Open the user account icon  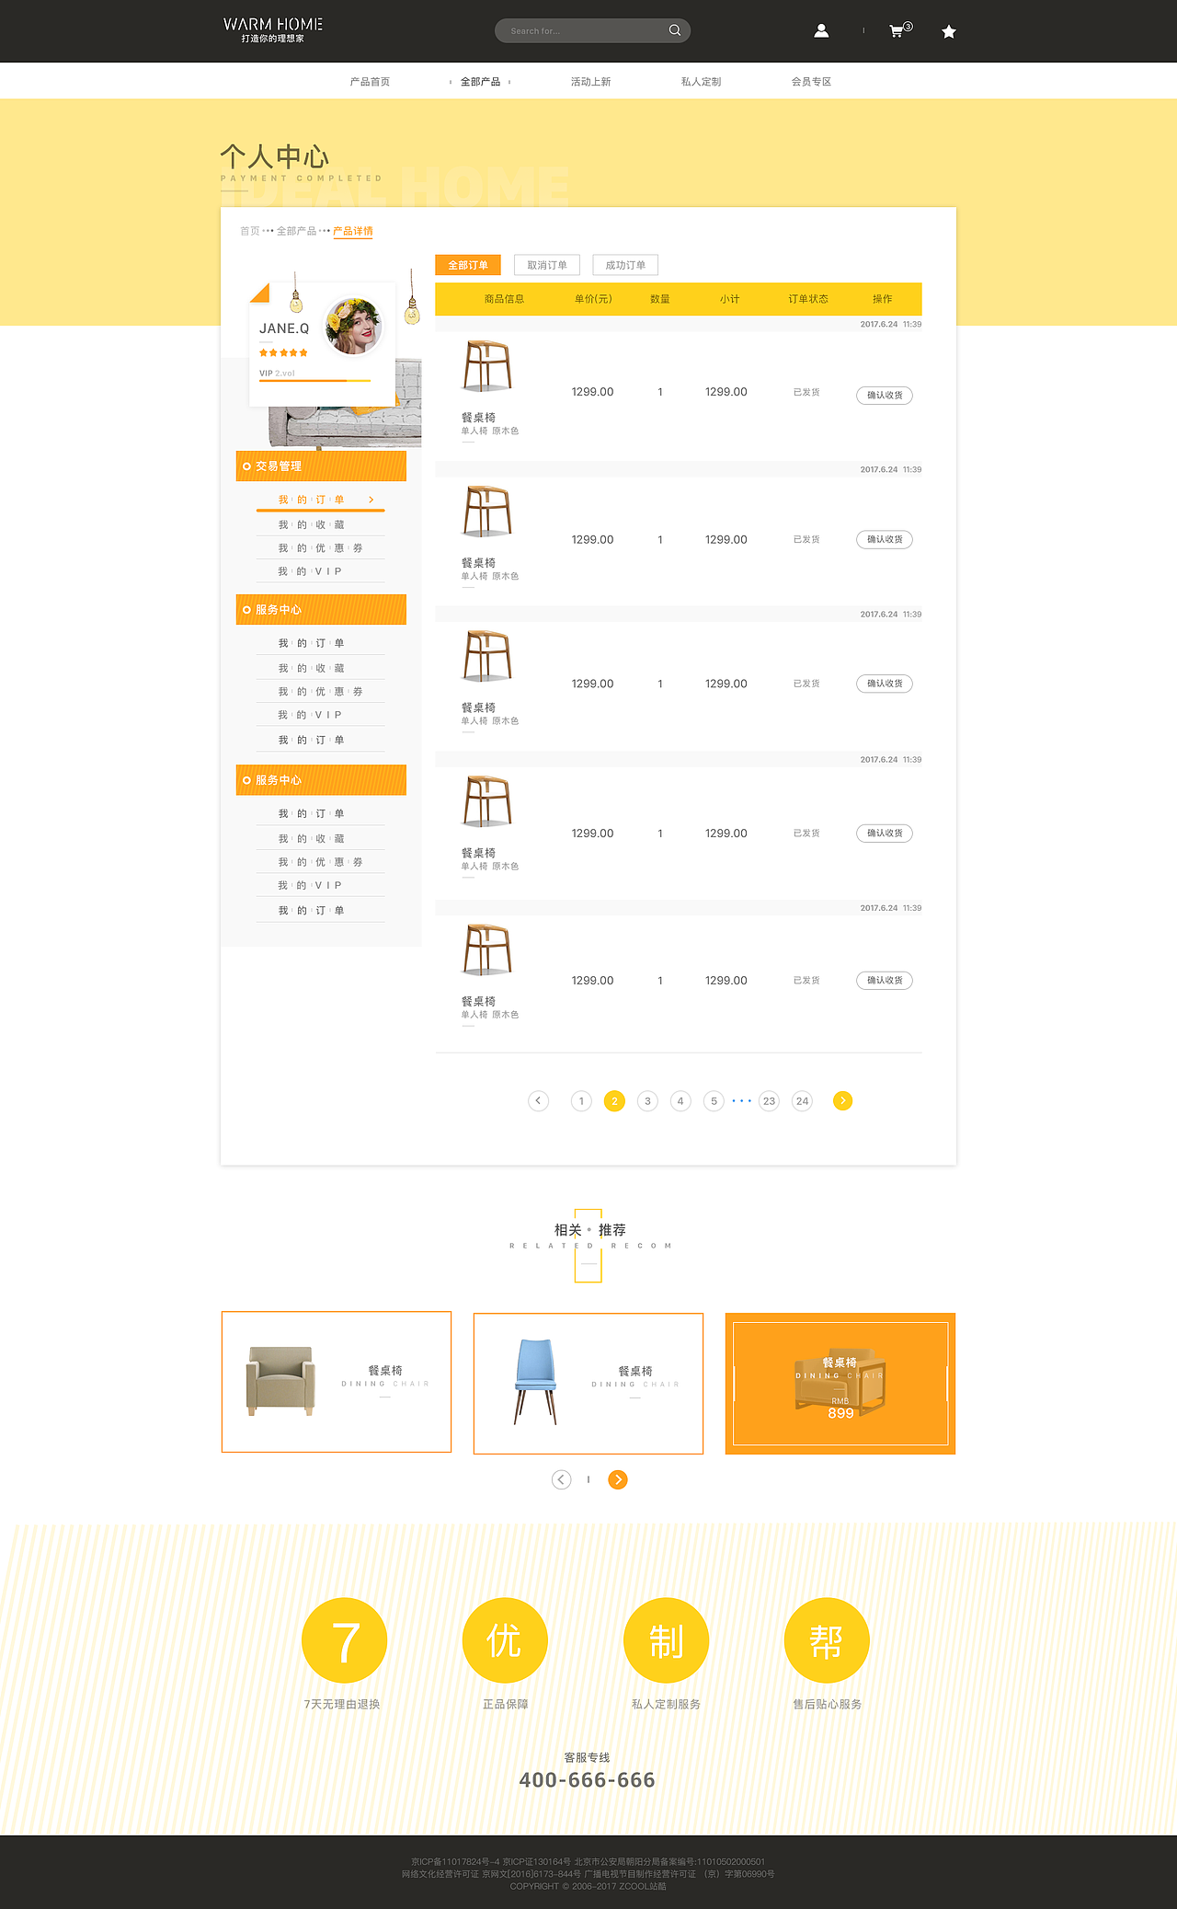821,30
